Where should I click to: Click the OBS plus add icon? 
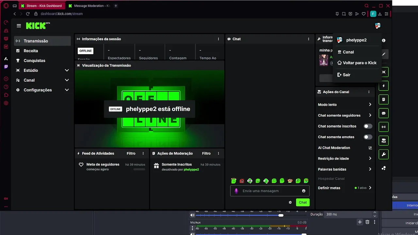click(x=360, y=222)
